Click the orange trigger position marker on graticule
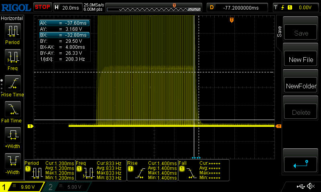Image resolution: width=321 pixels, height=192 pixels. coord(232,20)
